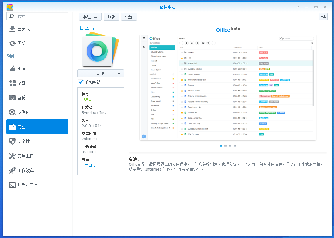
Task: Show the third screenshot via pagination dot
Action: click(230, 146)
